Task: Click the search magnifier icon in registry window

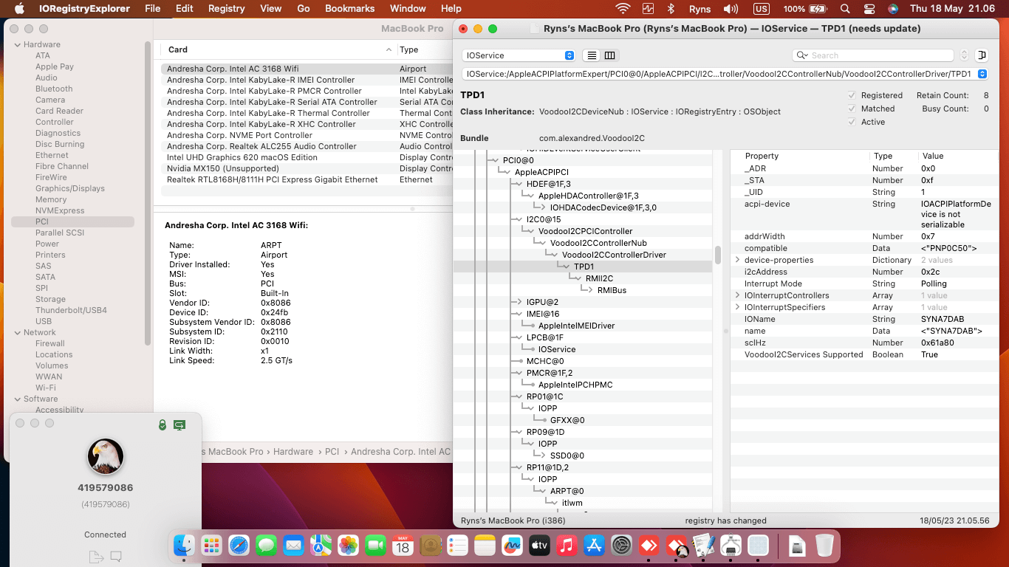Action: click(x=802, y=55)
